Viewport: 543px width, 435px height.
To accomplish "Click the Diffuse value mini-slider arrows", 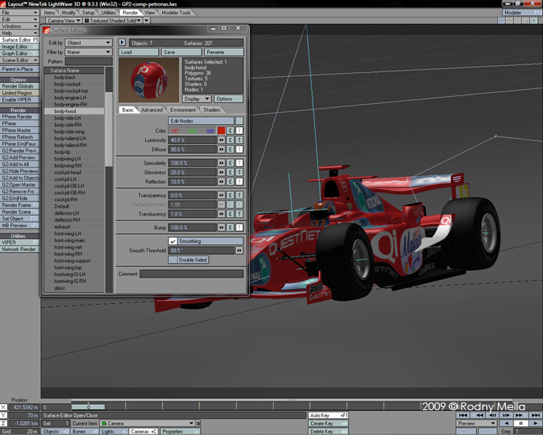I will (221, 149).
